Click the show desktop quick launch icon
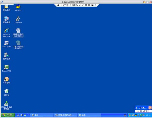Image resolution: width=152 pixels, height=118 pixels. pos(22,115)
